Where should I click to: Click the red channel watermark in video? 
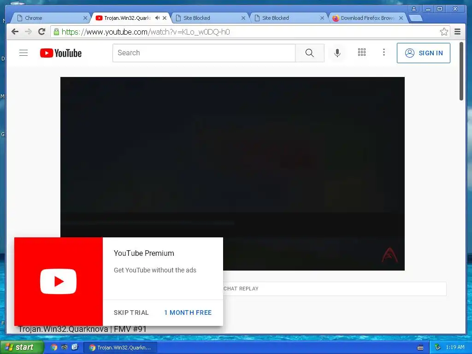click(390, 255)
